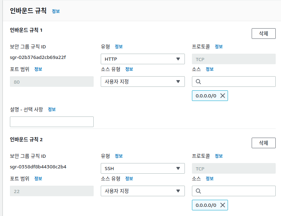The image size is (281, 216).
Task: Select the rule ID text sgr-0358df8b44308c2b4
Action: click(x=38, y=167)
